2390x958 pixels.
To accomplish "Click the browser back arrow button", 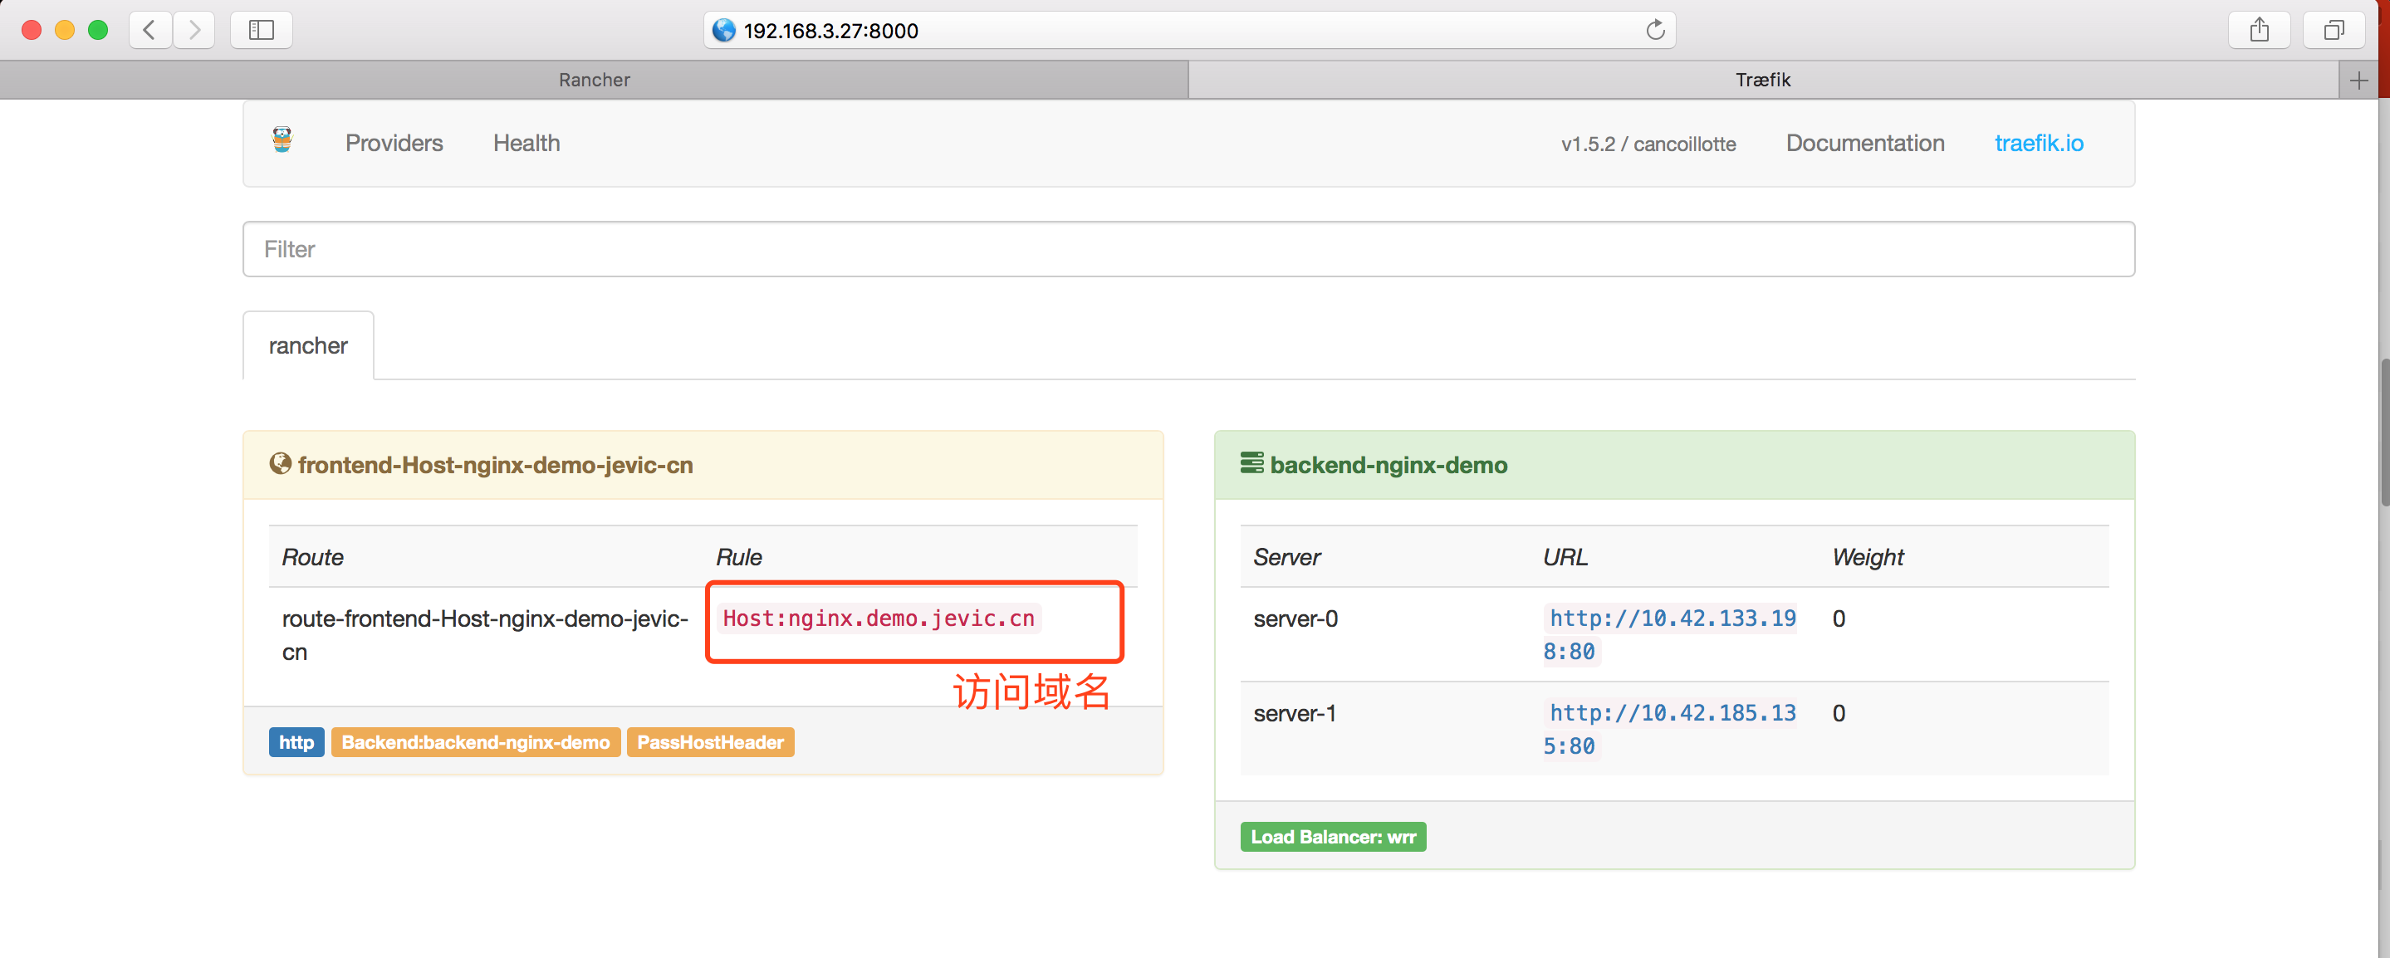I will [149, 30].
